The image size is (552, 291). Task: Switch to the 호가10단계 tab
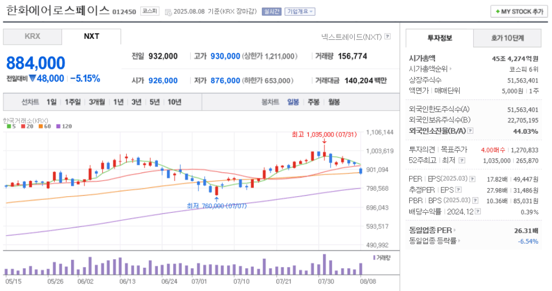click(x=507, y=38)
